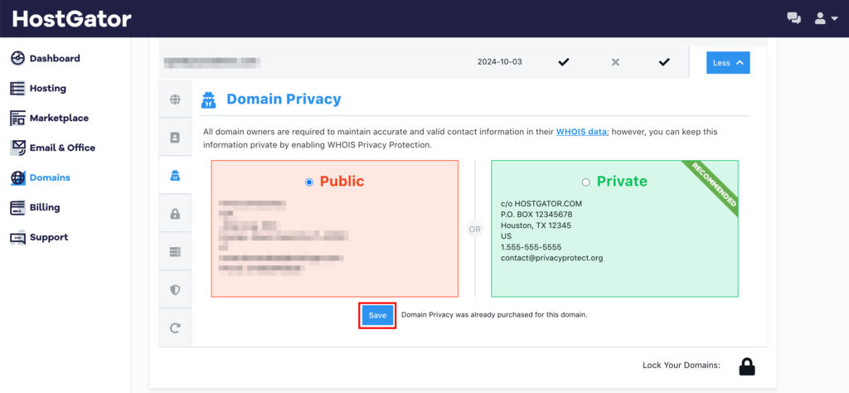Click the phone number 1.555-555-5555
The width and height of the screenshot is (849, 393).
click(x=531, y=247)
